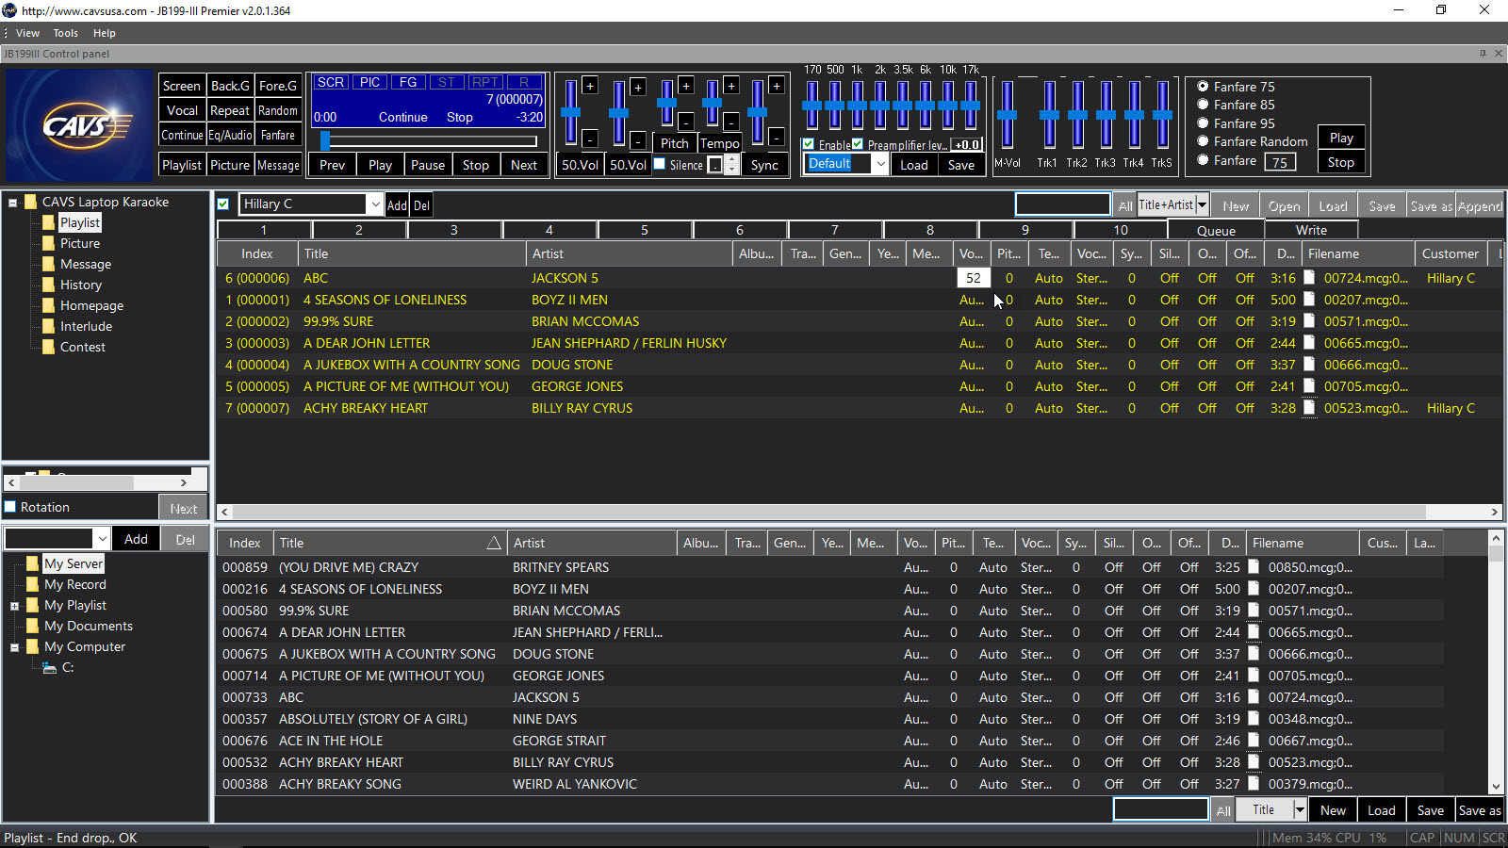Click minus below the first 50.Vol slider
The height and width of the screenshot is (848, 1508).
590,139
